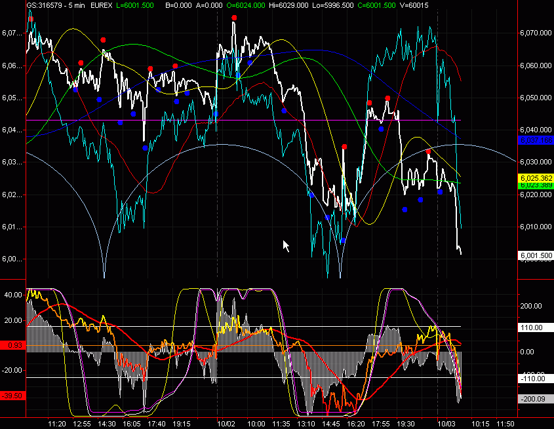This screenshot has height=429, width=554.
Task: Jump to the 10/03 date marker
Action: pos(446,424)
